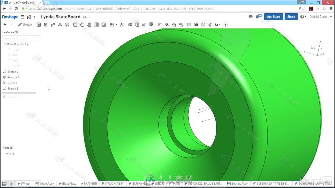Click the Undo arrow
The width and height of the screenshot is (335, 188).
pos(5,25)
